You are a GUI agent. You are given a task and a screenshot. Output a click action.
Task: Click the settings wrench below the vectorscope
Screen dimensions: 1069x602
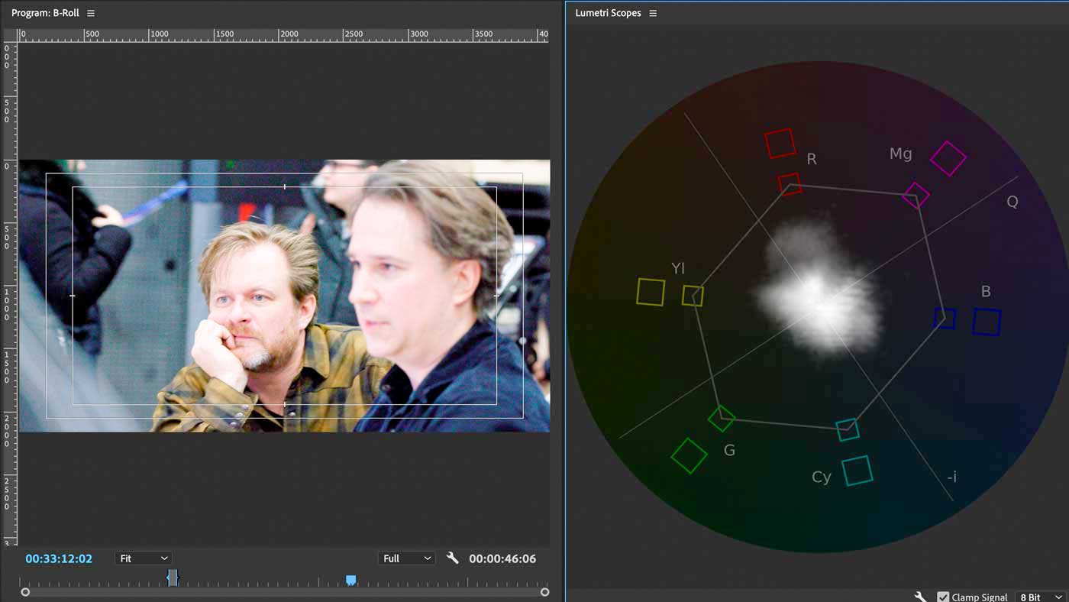pyautogui.click(x=920, y=596)
